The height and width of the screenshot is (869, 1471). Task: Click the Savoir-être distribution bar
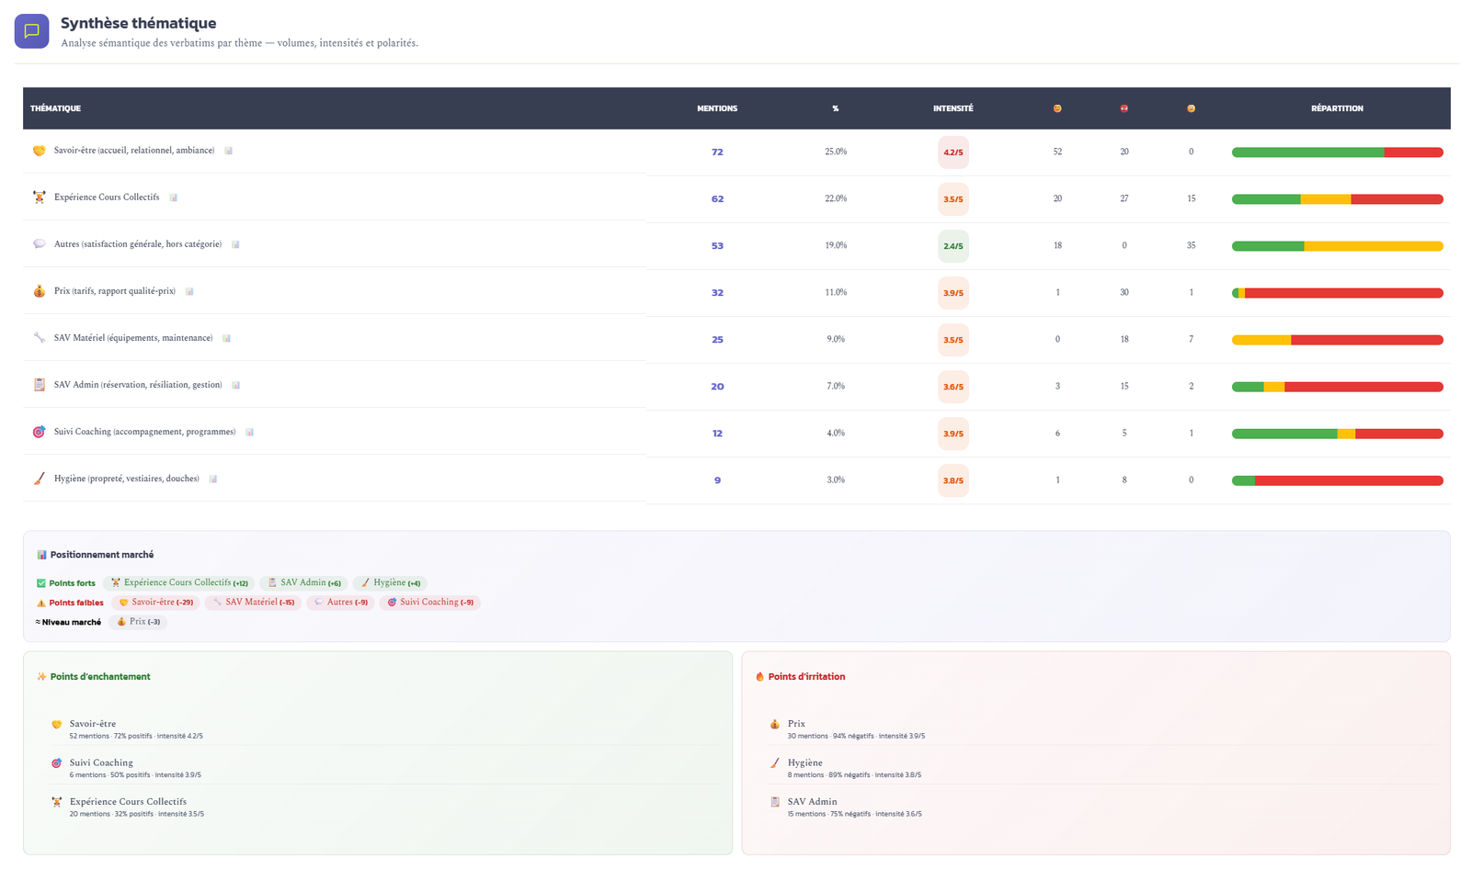click(1337, 152)
